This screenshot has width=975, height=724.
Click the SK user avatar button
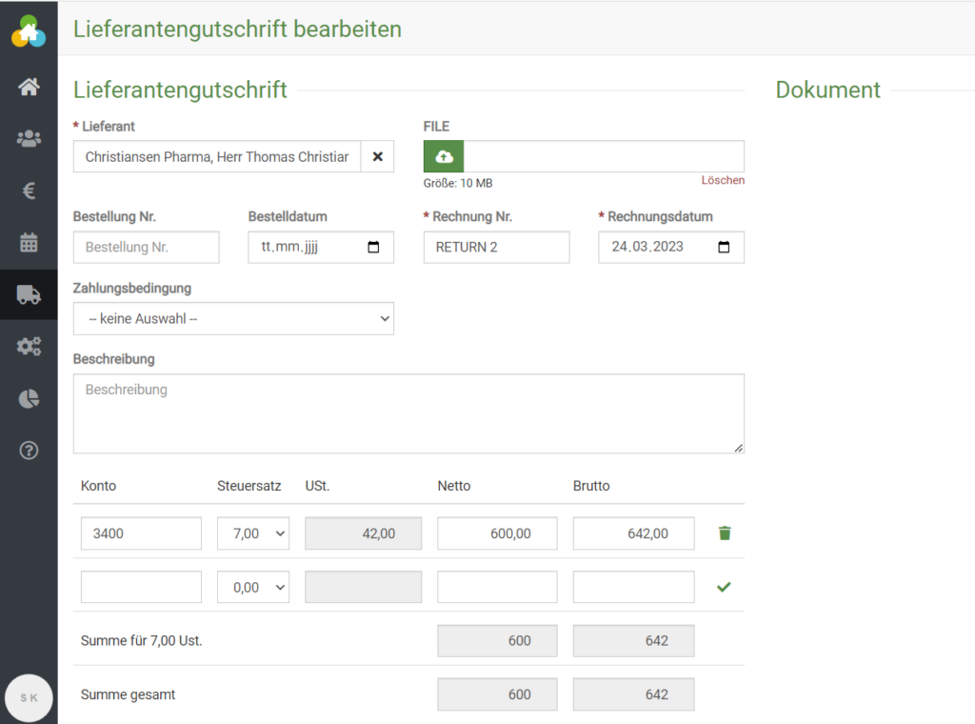(x=29, y=697)
